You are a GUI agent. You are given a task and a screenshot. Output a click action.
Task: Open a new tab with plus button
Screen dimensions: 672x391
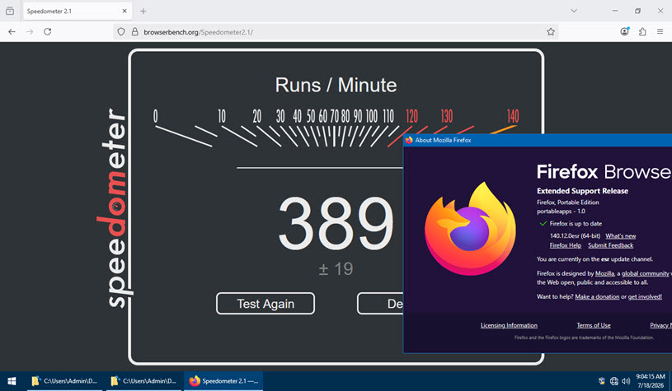pyautogui.click(x=143, y=12)
